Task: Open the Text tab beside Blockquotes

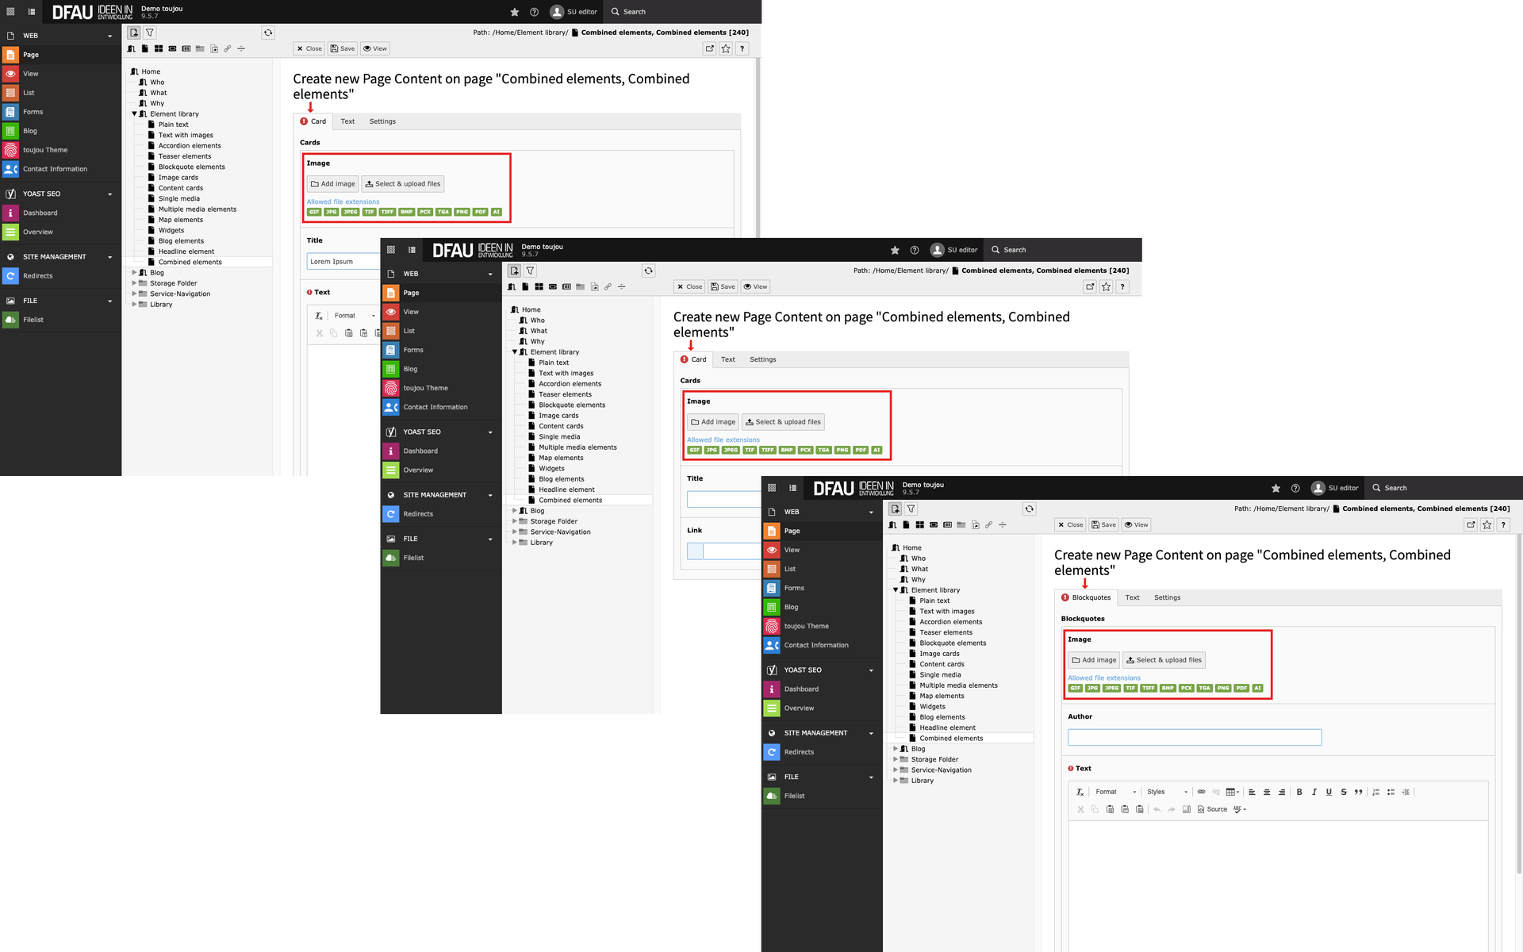Action: (x=1132, y=597)
